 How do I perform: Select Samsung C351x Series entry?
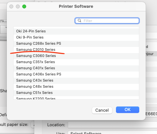click(x=76, y=62)
